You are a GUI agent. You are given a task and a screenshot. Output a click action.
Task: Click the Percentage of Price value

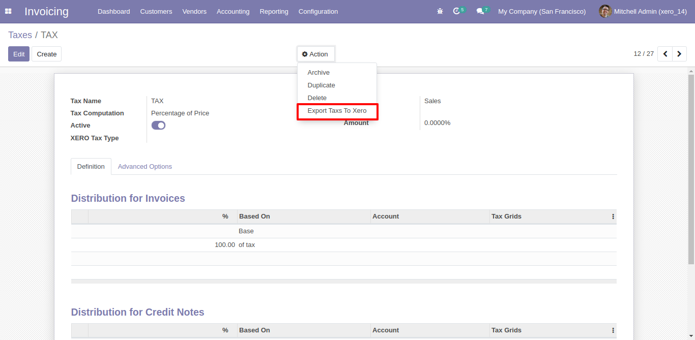coord(180,113)
